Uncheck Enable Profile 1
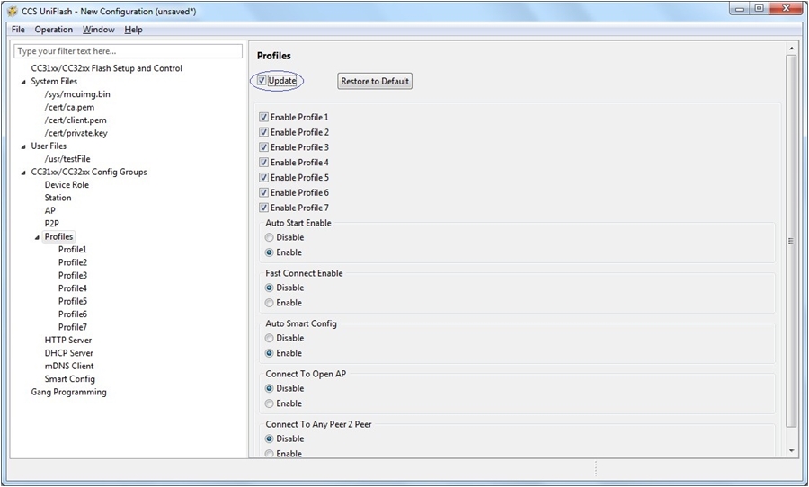Viewport: 809px width, 487px height. pos(263,117)
